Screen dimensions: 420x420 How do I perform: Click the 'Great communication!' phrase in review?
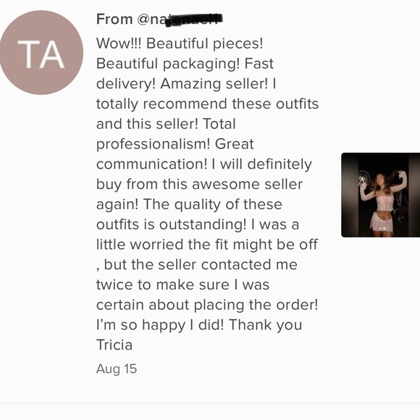175,154
